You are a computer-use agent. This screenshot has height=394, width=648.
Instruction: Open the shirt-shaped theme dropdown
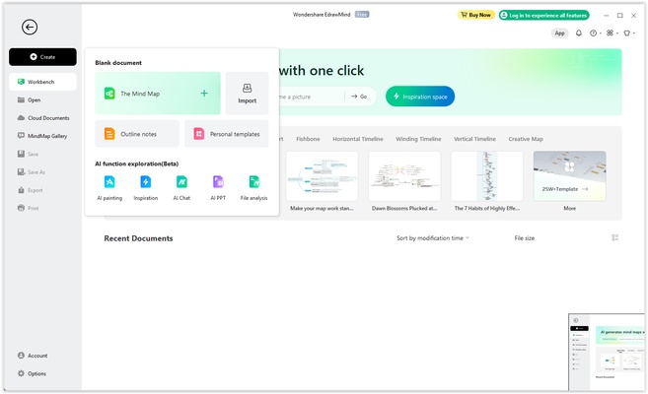(x=628, y=33)
